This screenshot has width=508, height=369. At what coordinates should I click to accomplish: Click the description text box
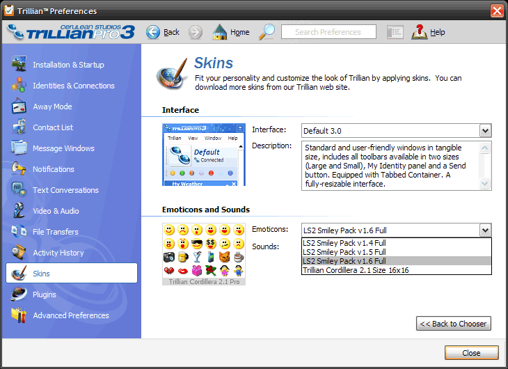coord(397,166)
